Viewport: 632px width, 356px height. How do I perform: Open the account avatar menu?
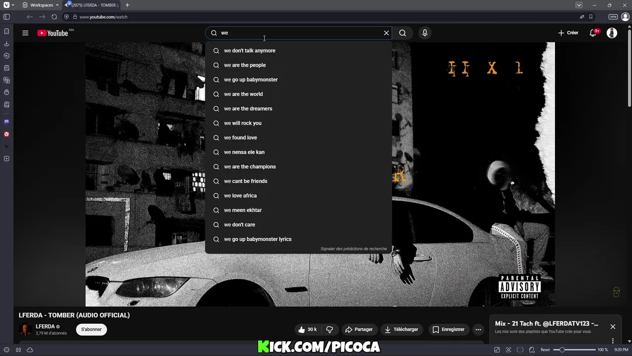(x=612, y=33)
